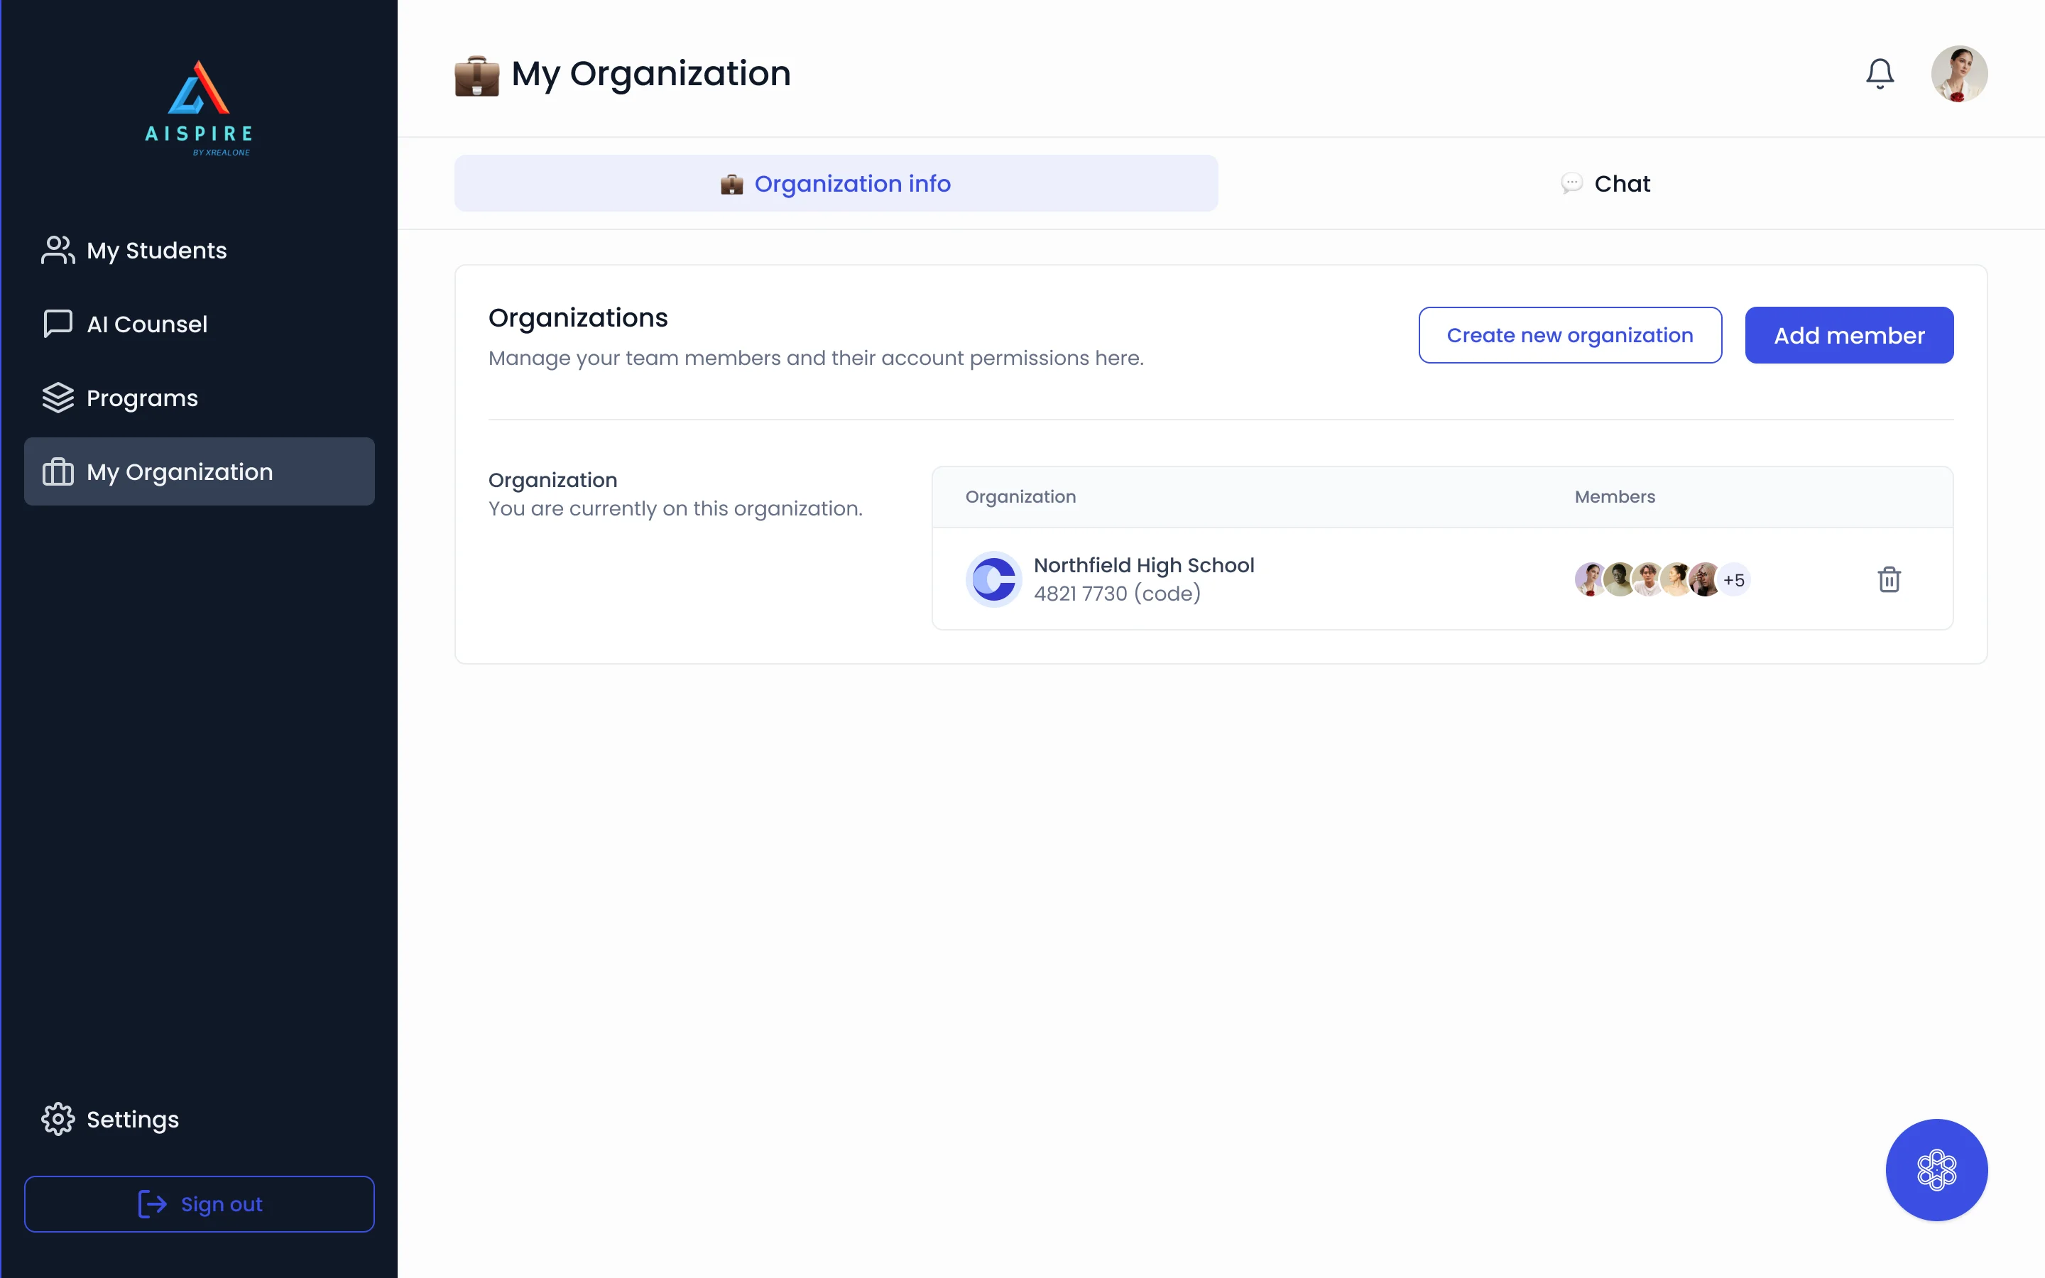Click the briefcase emoji in page title
The height and width of the screenshot is (1278, 2045).
click(x=476, y=75)
